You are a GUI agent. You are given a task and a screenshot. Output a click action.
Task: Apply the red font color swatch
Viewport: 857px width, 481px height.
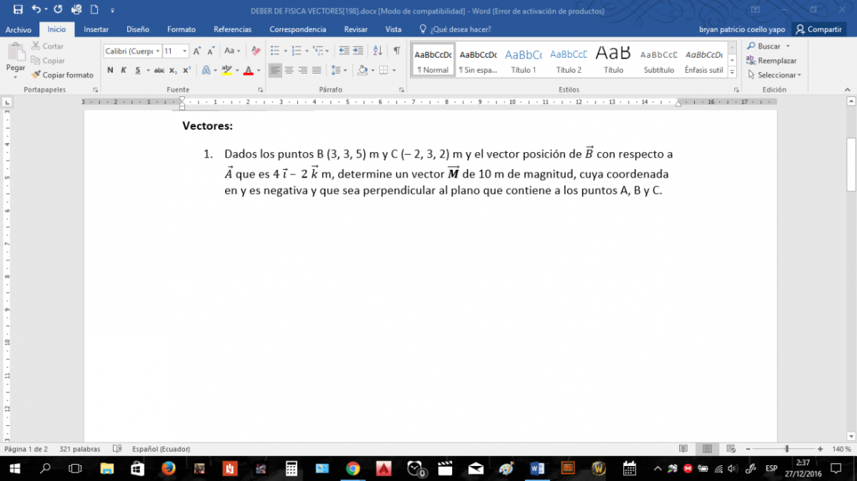click(x=248, y=70)
